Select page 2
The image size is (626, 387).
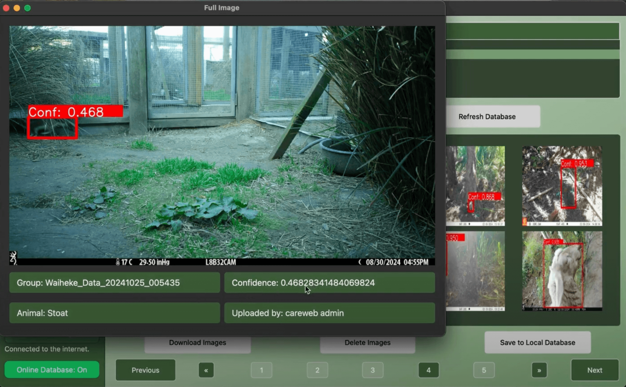pyautogui.click(x=317, y=370)
